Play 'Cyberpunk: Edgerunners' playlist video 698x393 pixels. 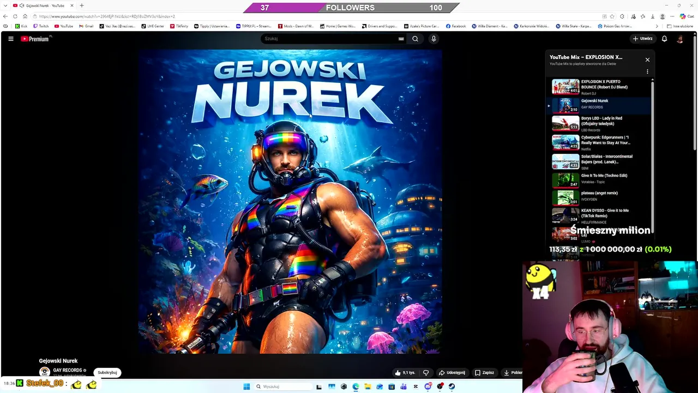coord(599,142)
